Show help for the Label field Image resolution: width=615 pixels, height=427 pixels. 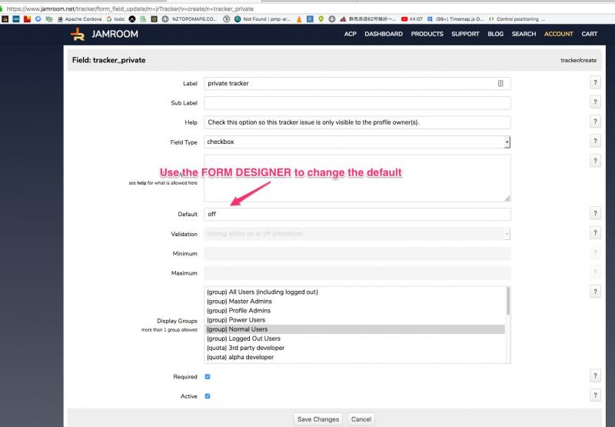pos(595,82)
